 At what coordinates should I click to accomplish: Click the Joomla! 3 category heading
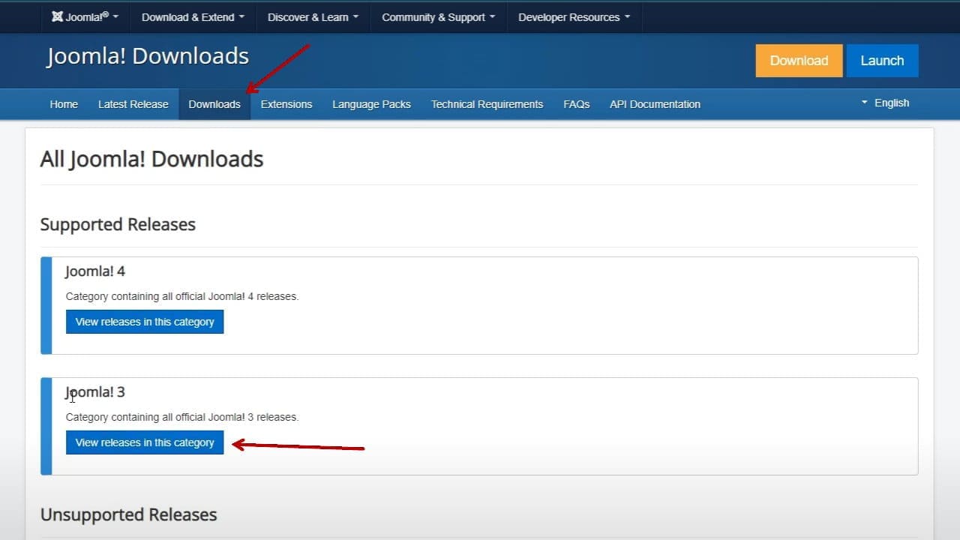tap(95, 392)
